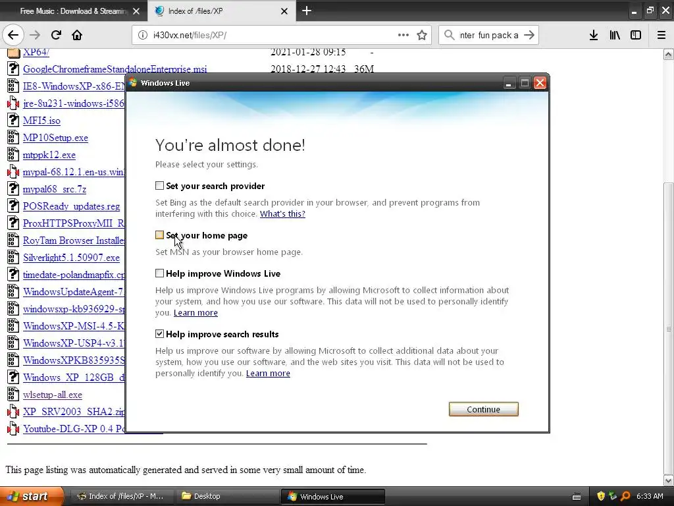Minimize the Windows Live dialog
Viewport: 674px width, 506px height.
pyautogui.click(x=509, y=82)
